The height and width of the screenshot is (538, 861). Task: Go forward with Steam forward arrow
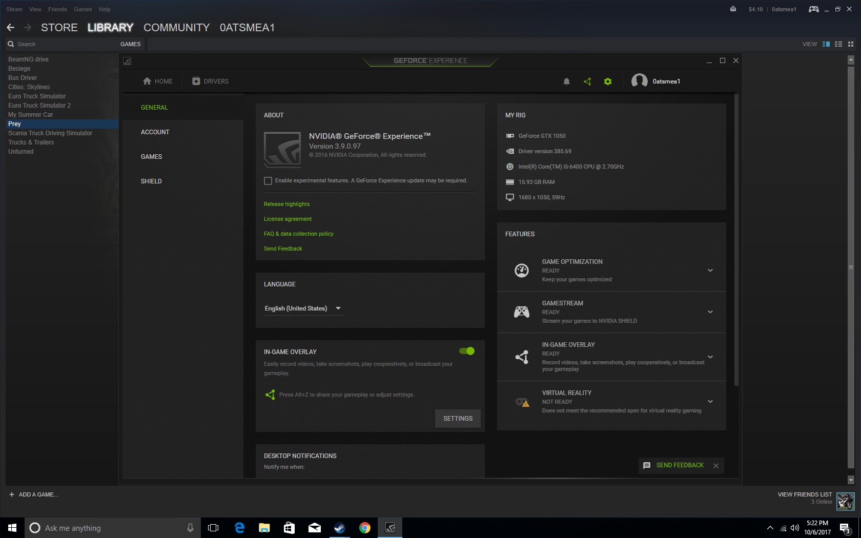[x=28, y=28]
